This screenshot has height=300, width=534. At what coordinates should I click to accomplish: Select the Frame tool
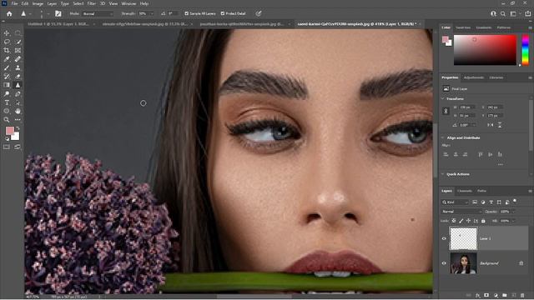click(18, 50)
